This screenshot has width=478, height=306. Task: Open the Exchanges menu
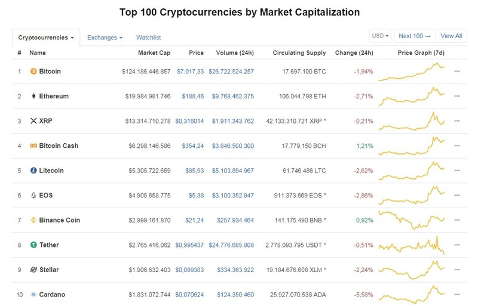[105, 38]
